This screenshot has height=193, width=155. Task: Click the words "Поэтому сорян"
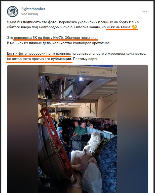click(x=86, y=59)
